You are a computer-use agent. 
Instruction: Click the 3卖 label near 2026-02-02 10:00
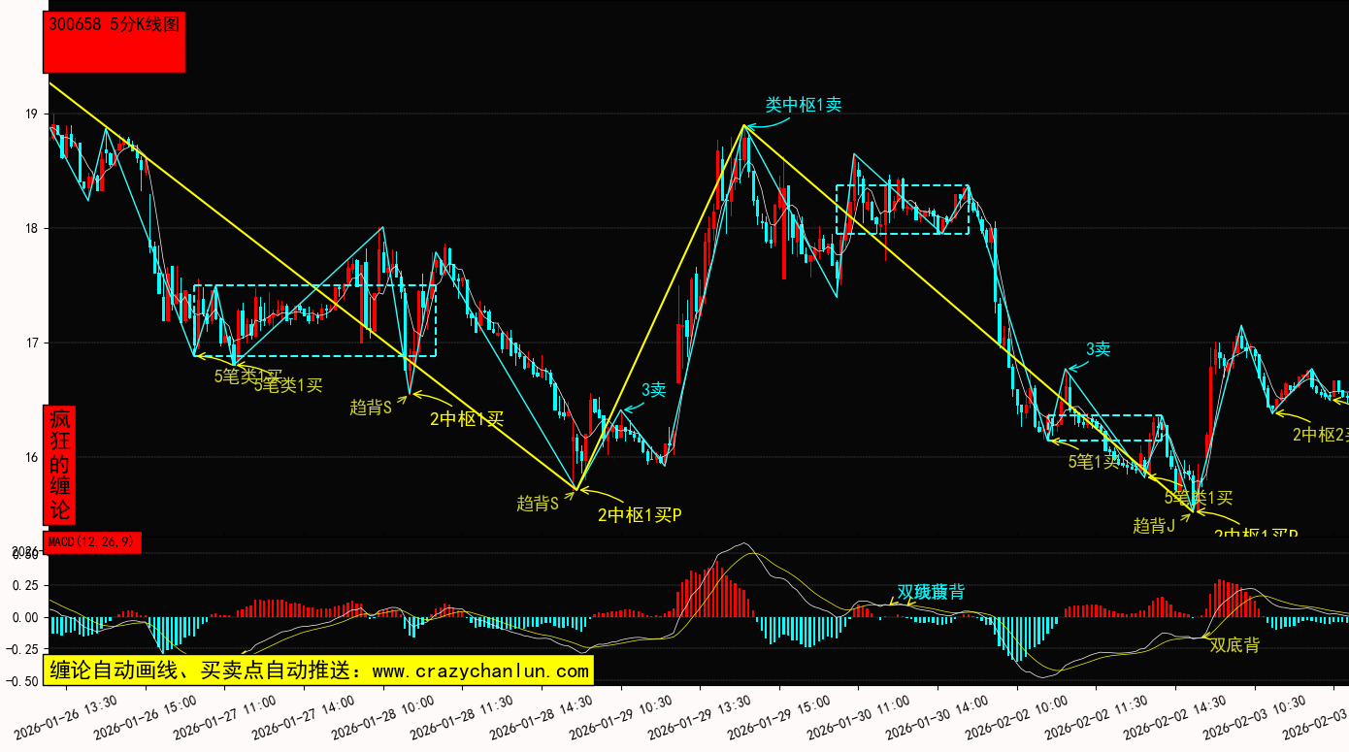pyautogui.click(x=1098, y=349)
